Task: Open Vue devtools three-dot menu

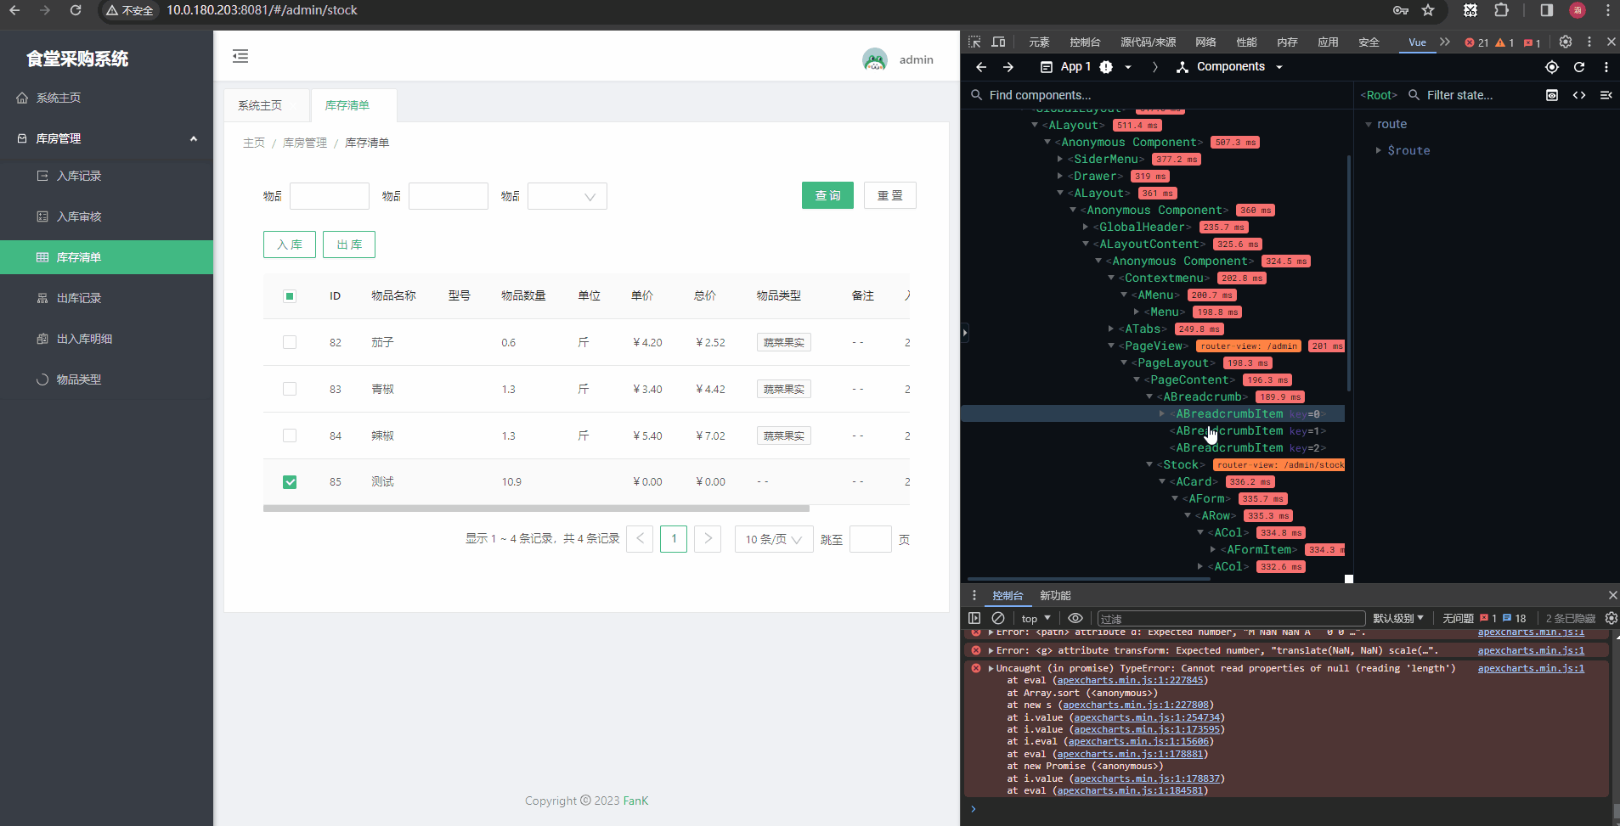Action: (x=1606, y=67)
